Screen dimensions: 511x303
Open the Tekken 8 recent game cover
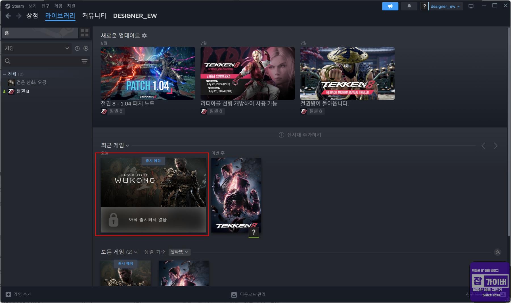coord(236,195)
